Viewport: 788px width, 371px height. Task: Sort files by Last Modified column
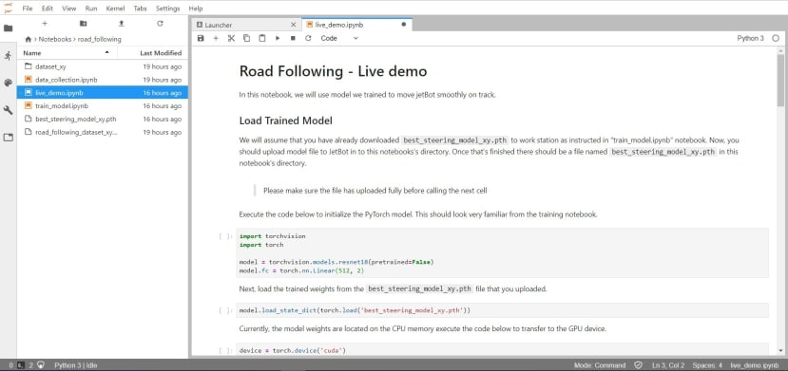click(153, 52)
